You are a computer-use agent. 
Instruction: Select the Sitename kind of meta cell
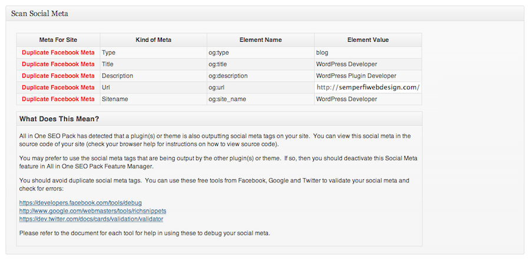pos(117,99)
